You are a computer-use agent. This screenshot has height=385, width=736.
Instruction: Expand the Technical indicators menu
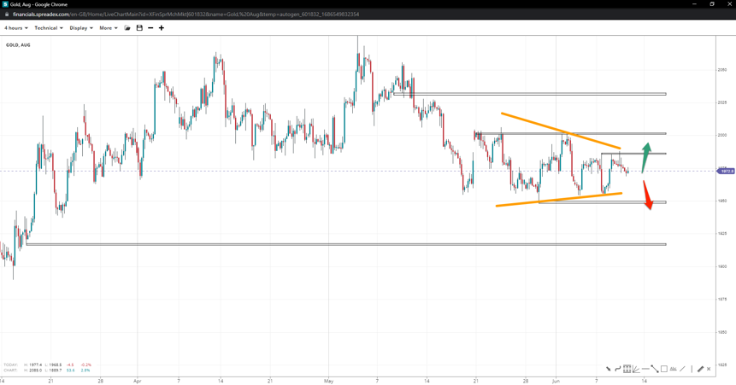48,28
